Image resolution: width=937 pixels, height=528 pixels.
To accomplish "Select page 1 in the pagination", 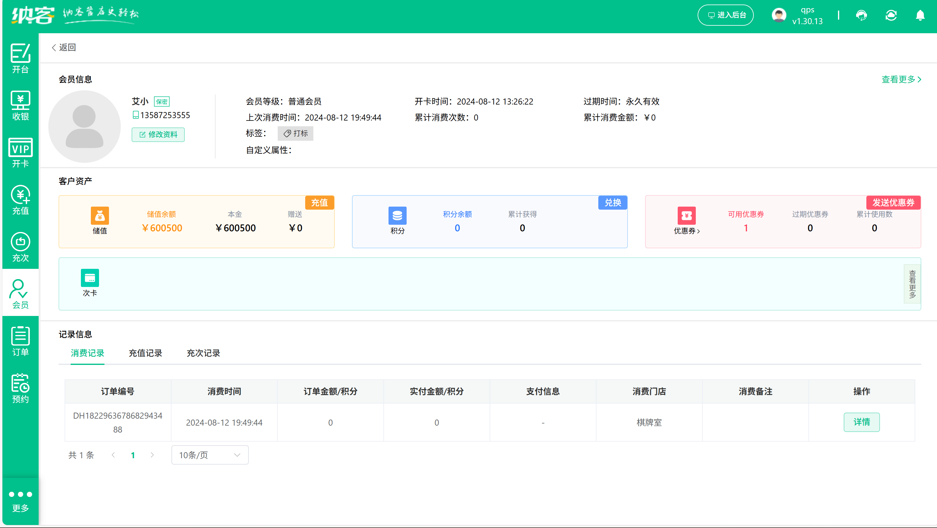I will tap(133, 455).
